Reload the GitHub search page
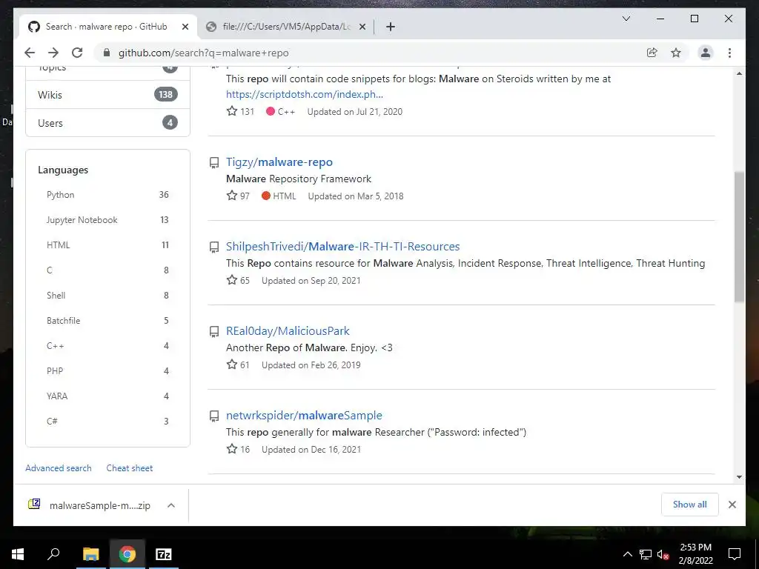Viewport: 759px width, 569px height. click(77, 53)
